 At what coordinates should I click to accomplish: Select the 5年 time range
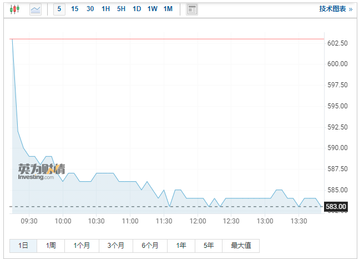pyautogui.click(x=209, y=246)
